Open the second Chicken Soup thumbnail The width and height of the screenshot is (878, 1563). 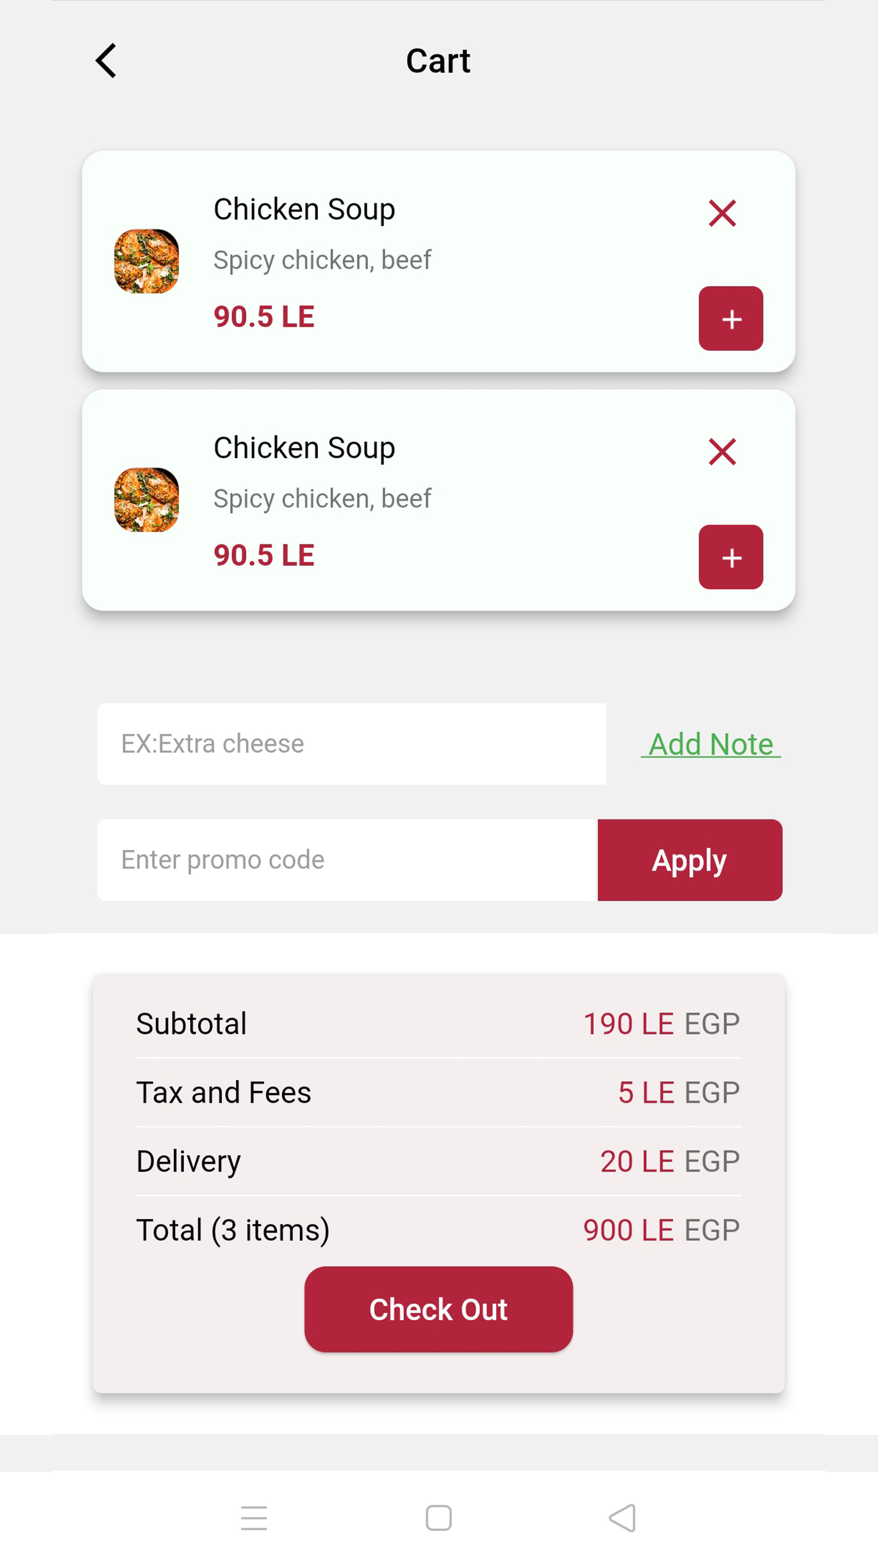tap(147, 499)
